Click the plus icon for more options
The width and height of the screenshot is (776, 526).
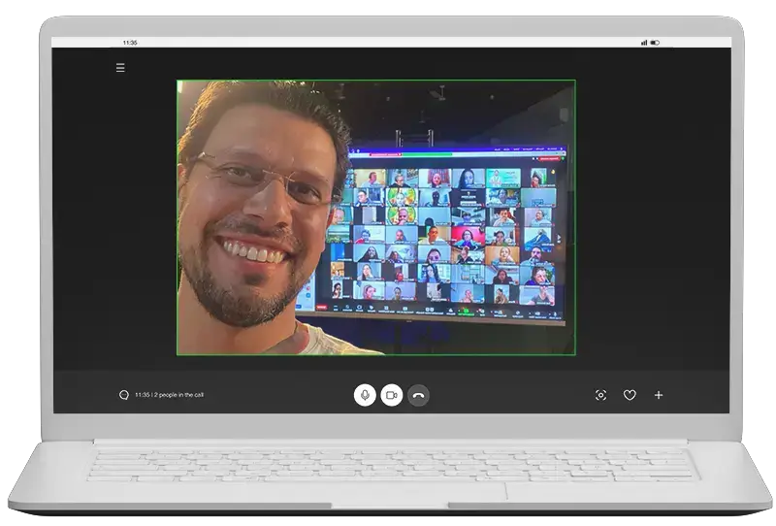tap(659, 395)
